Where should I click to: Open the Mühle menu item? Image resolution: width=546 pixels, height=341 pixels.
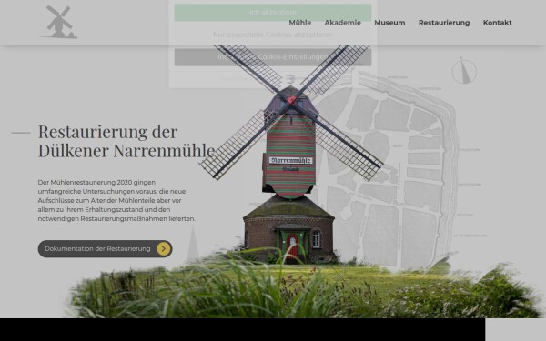click(x=299, y=23)
